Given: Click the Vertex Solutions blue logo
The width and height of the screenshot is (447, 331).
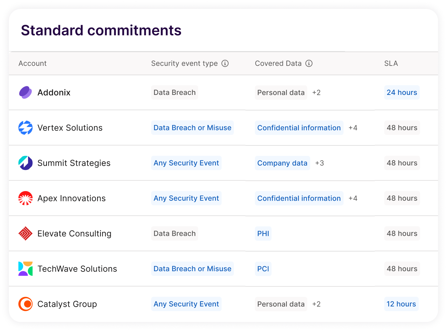Looking at the screenshot, I should (25, 128).
